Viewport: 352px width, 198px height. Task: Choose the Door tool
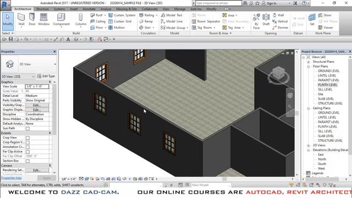pos(32,20)
